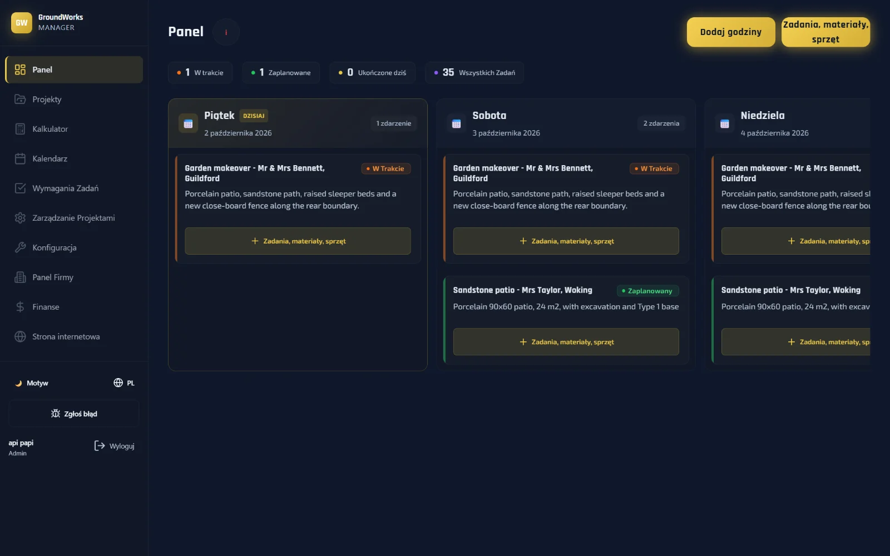Select the Ukończone dziś counter
The image size is (890, 556).
[x=373, y=72]
